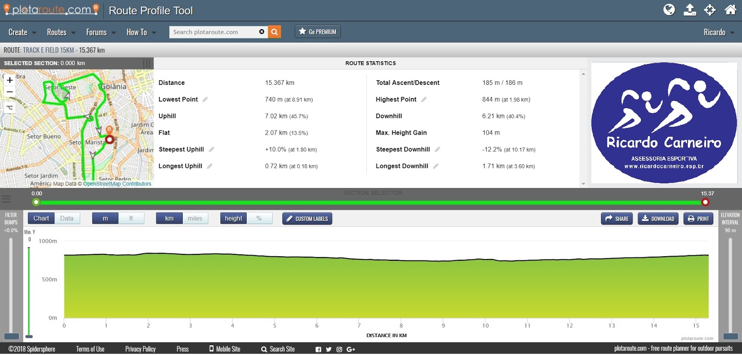Click the Go PREMIUM button

click(318, 32)
